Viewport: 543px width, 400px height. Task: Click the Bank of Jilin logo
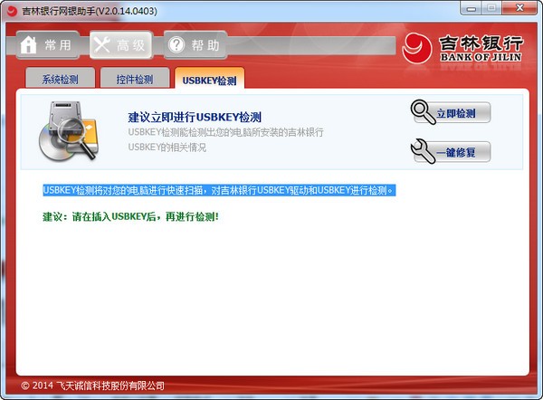[462, 49]
